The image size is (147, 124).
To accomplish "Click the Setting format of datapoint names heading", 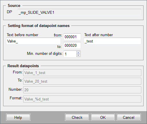I will point(38,26).
